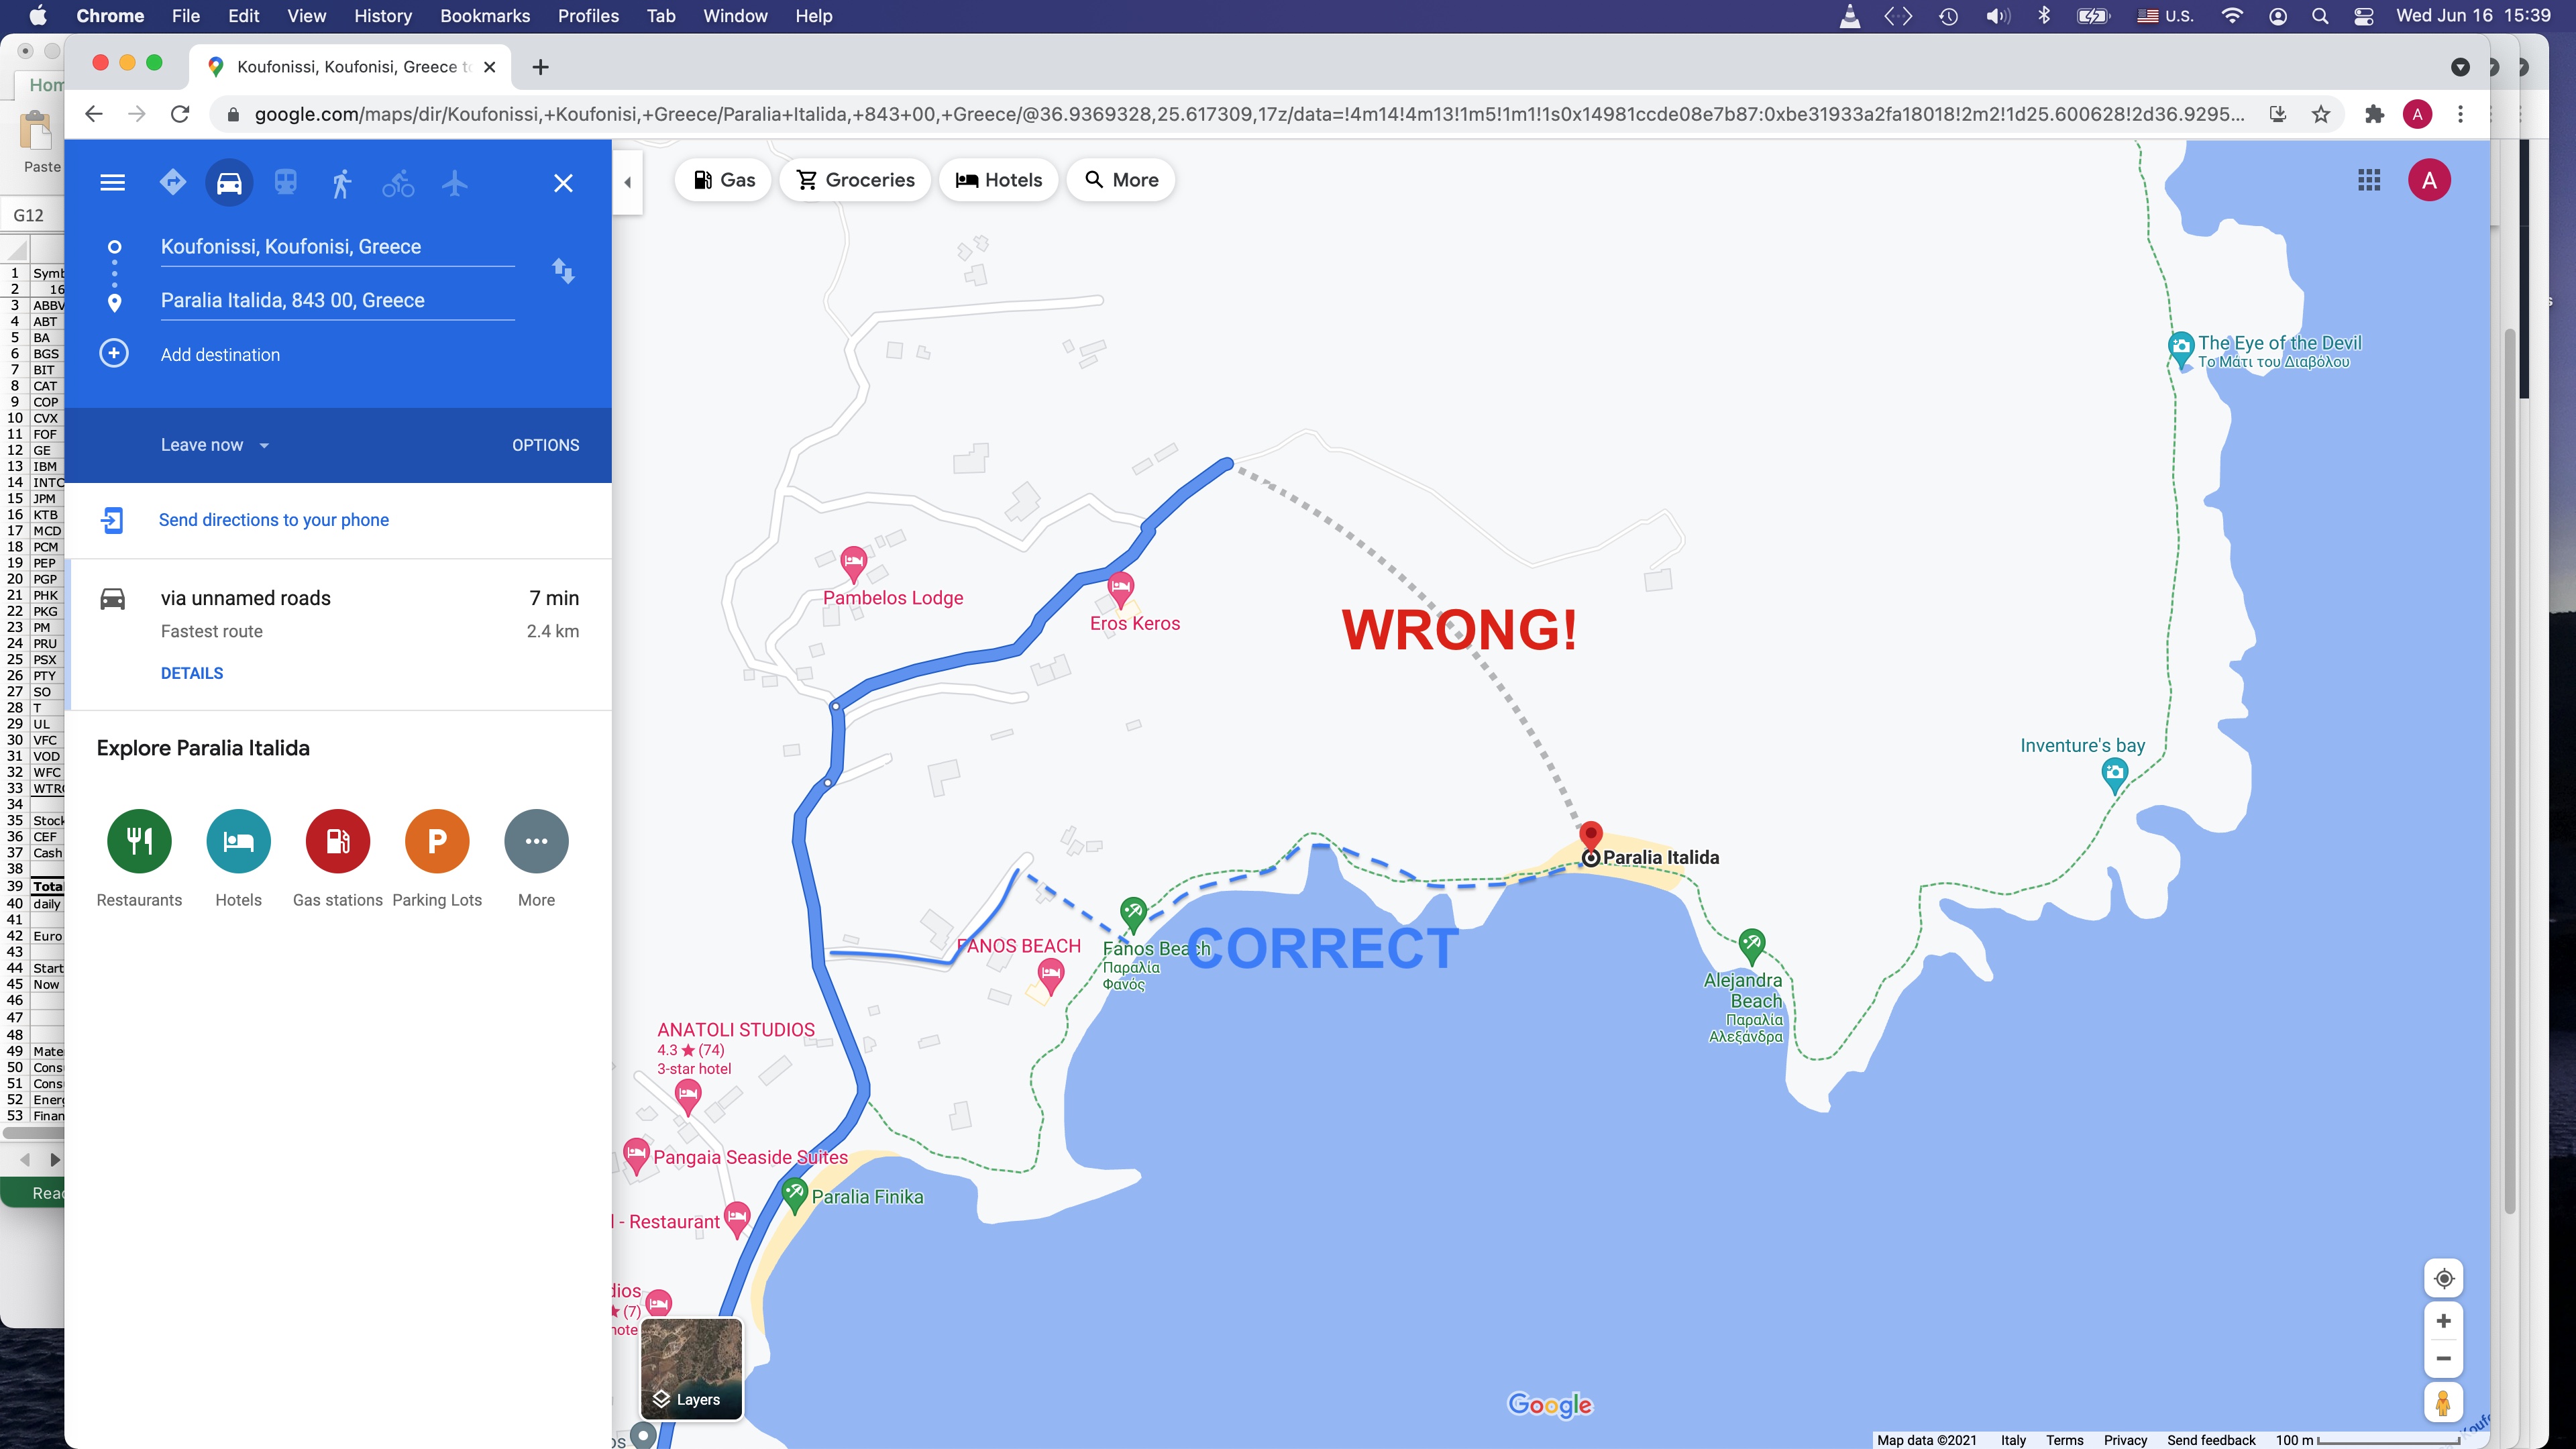Click the Fanos Beach green marker
This screenshot has width=2576, height=1449.
1133,912
